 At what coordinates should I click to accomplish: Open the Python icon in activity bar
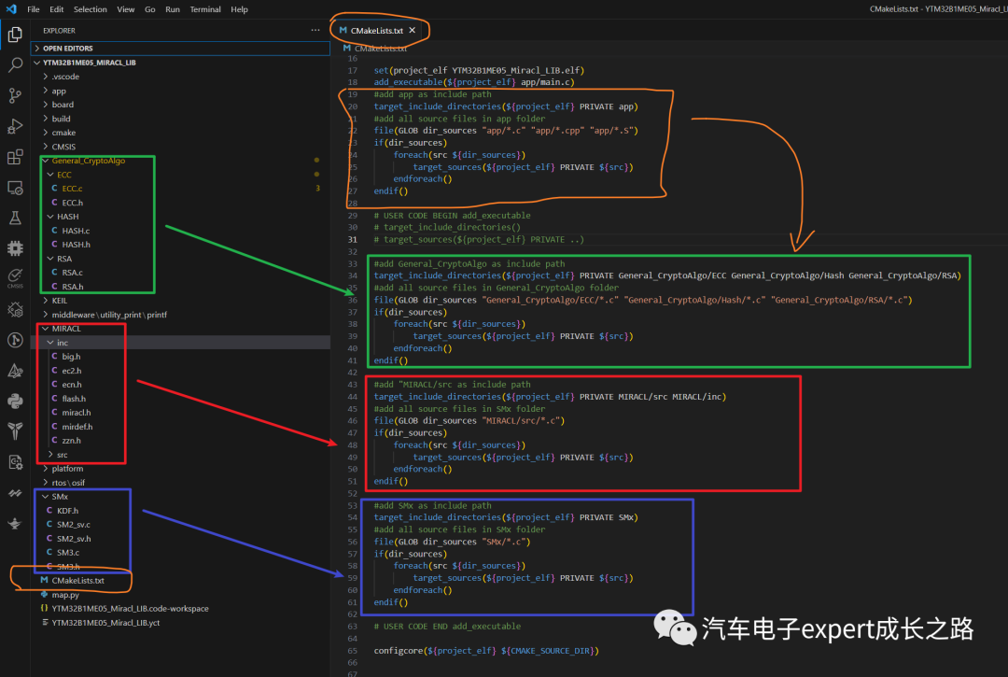pos(15,402)
